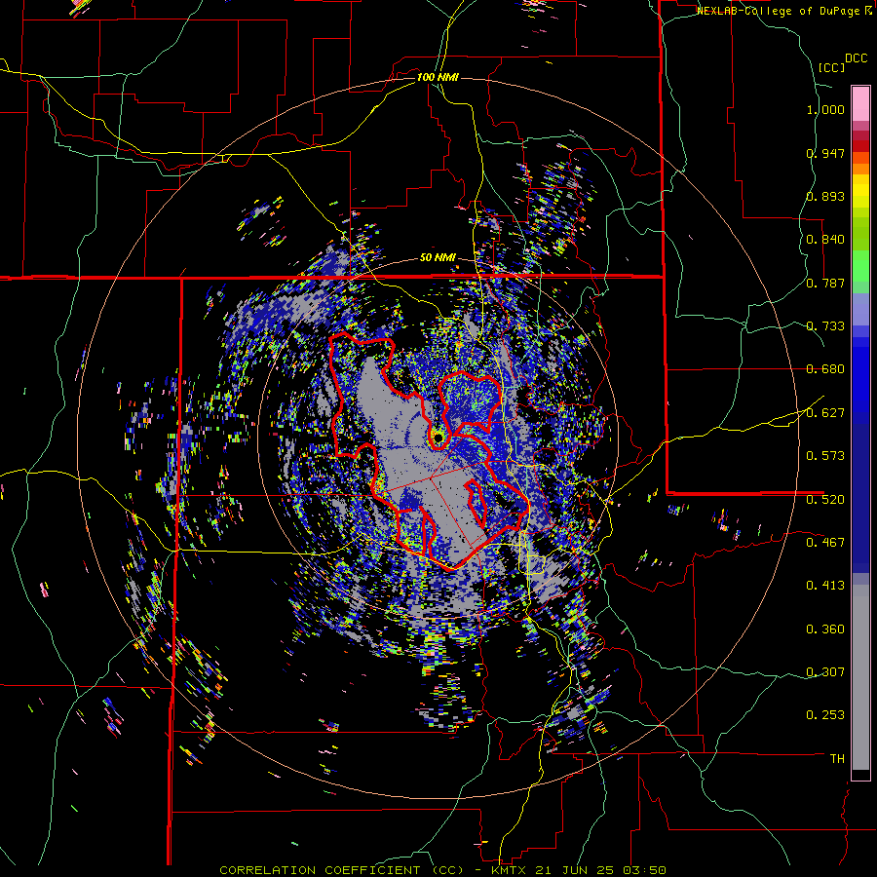The image size is (877, 877).
Task: Click the Correlation Coefficient KMTX timestamp caption
Action: (x=442, y=870)
